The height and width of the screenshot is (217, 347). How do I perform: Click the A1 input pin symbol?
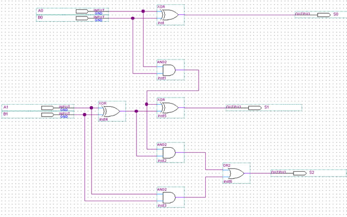(47, 108)
